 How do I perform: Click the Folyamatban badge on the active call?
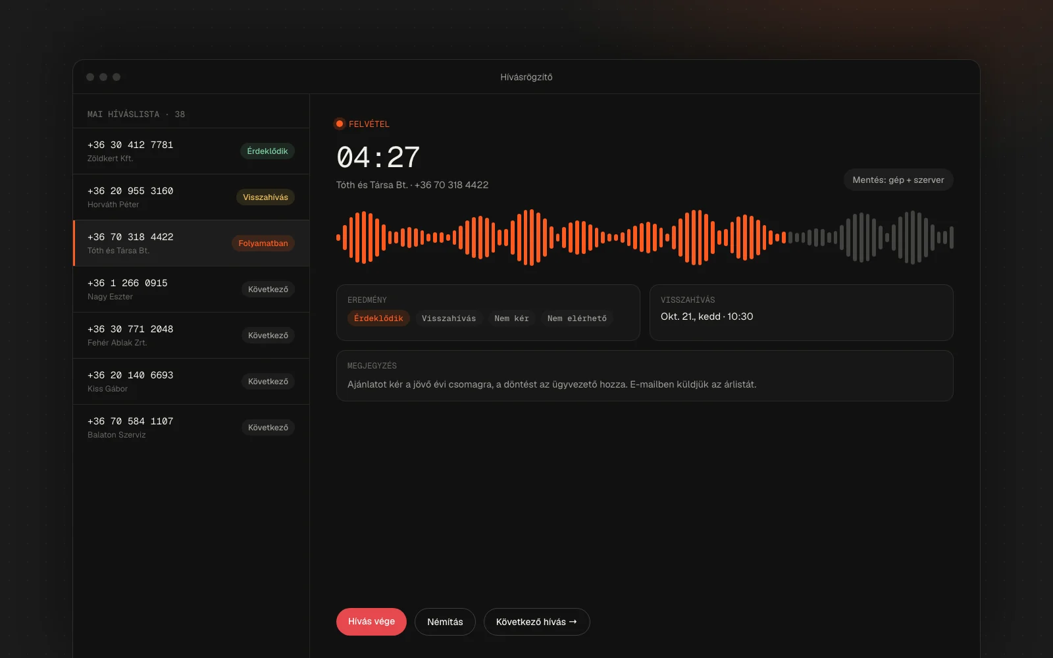[x=263, y=243]
